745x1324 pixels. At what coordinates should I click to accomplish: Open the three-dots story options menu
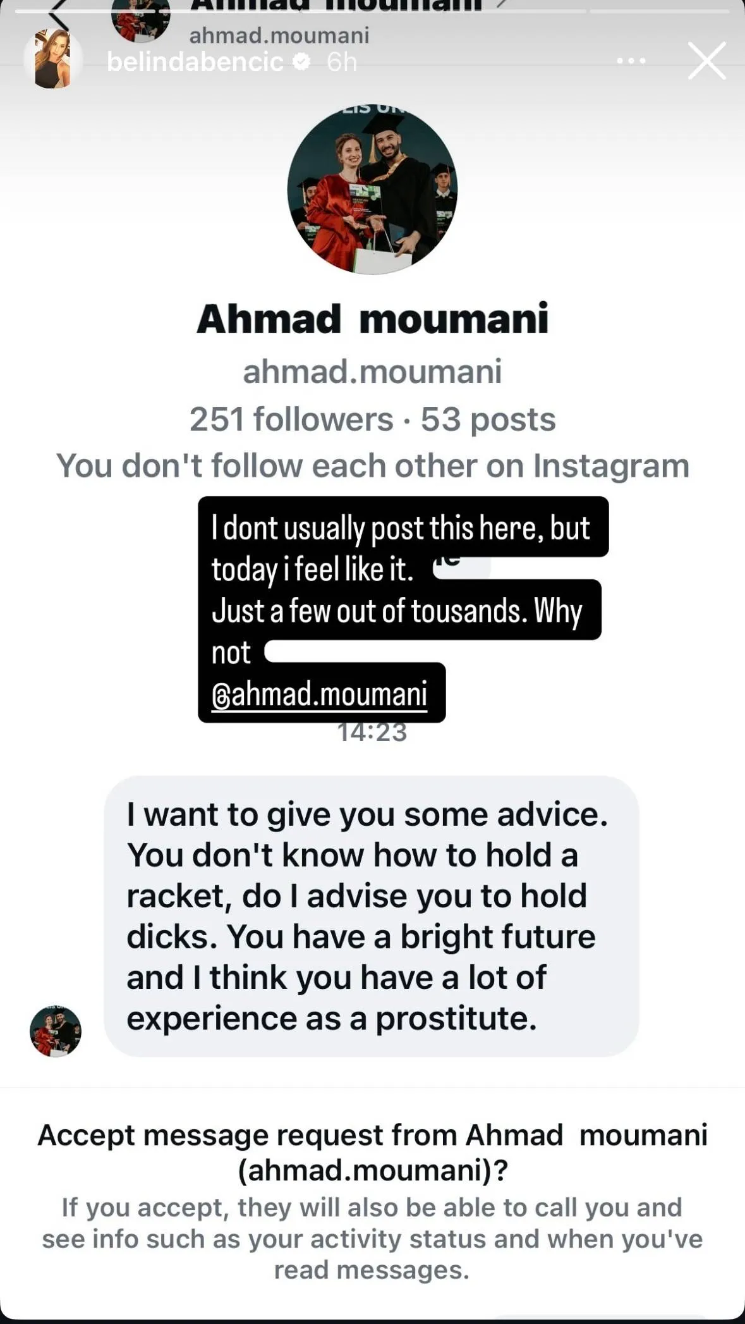point(631,61)
